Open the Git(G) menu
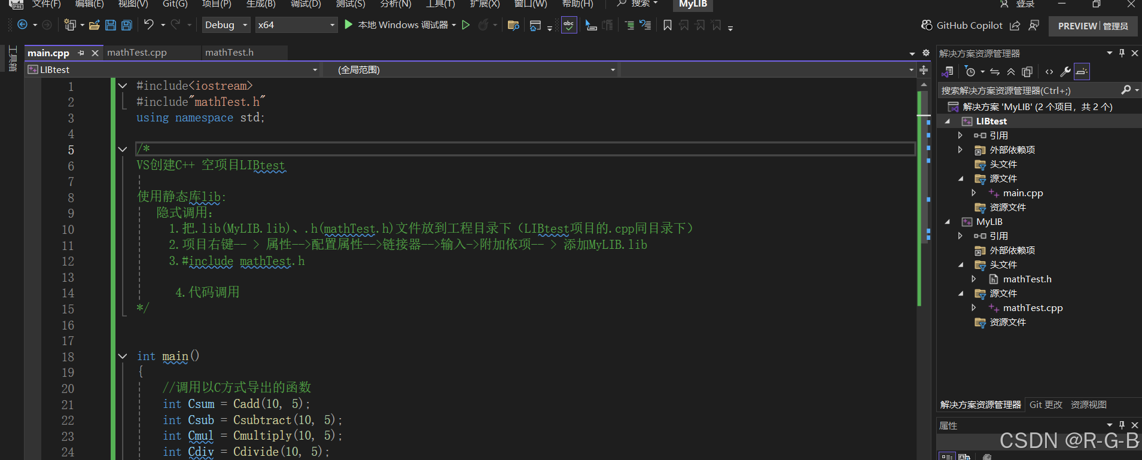The width and height of the screenshot is (1142, 460). pyautogui.click(x=175, y=4)
